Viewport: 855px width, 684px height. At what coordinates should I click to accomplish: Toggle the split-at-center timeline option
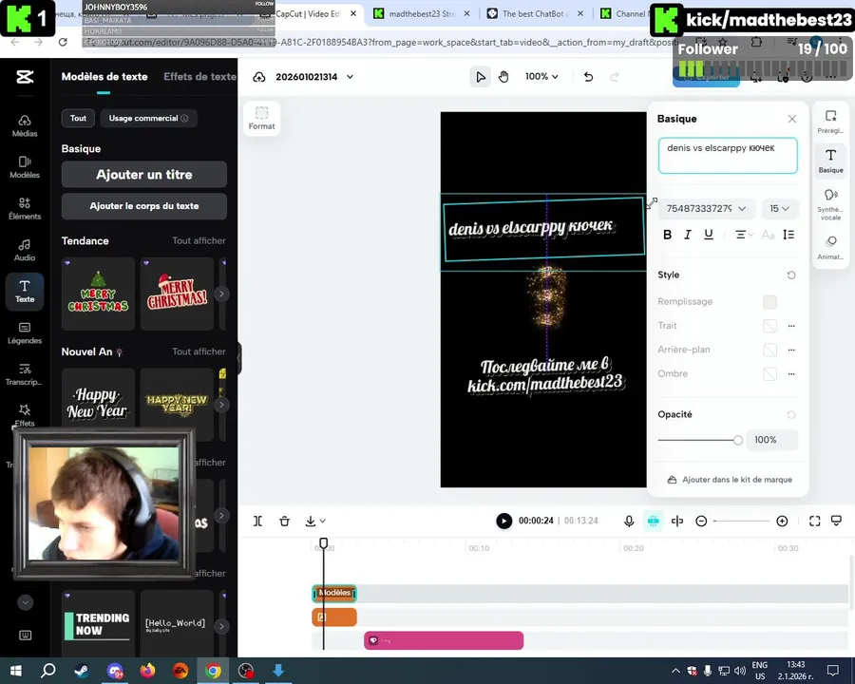[677, 522]
